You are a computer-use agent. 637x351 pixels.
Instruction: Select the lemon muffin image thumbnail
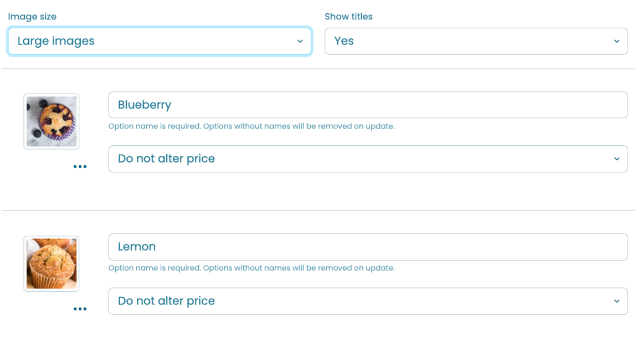(51, 263)
